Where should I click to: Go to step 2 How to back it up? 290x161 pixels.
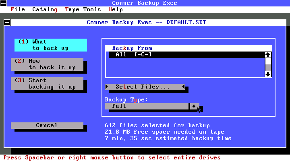[x=47, y=64]
